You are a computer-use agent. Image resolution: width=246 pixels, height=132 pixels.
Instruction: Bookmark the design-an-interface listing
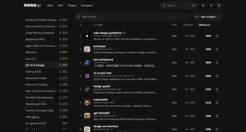pyautogui.click(x=217, y=129)
